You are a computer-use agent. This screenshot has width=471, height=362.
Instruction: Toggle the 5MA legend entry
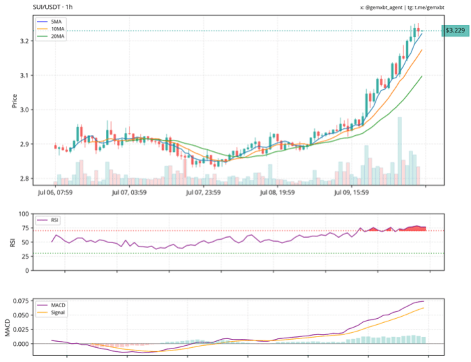point(55,23)
